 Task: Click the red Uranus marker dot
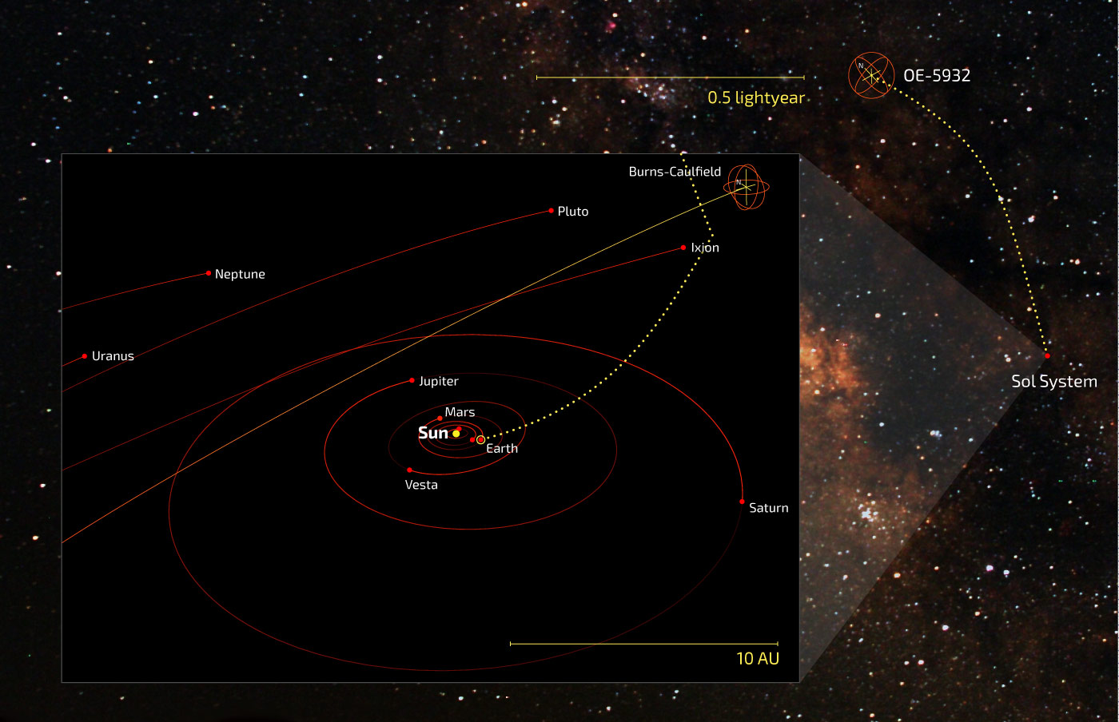[x=85, y=356]
